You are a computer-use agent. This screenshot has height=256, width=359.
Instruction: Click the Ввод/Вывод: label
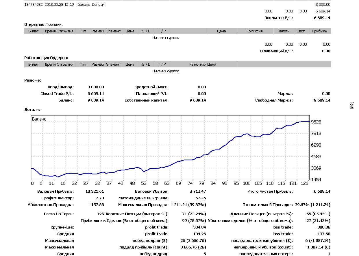coord(61,87)
